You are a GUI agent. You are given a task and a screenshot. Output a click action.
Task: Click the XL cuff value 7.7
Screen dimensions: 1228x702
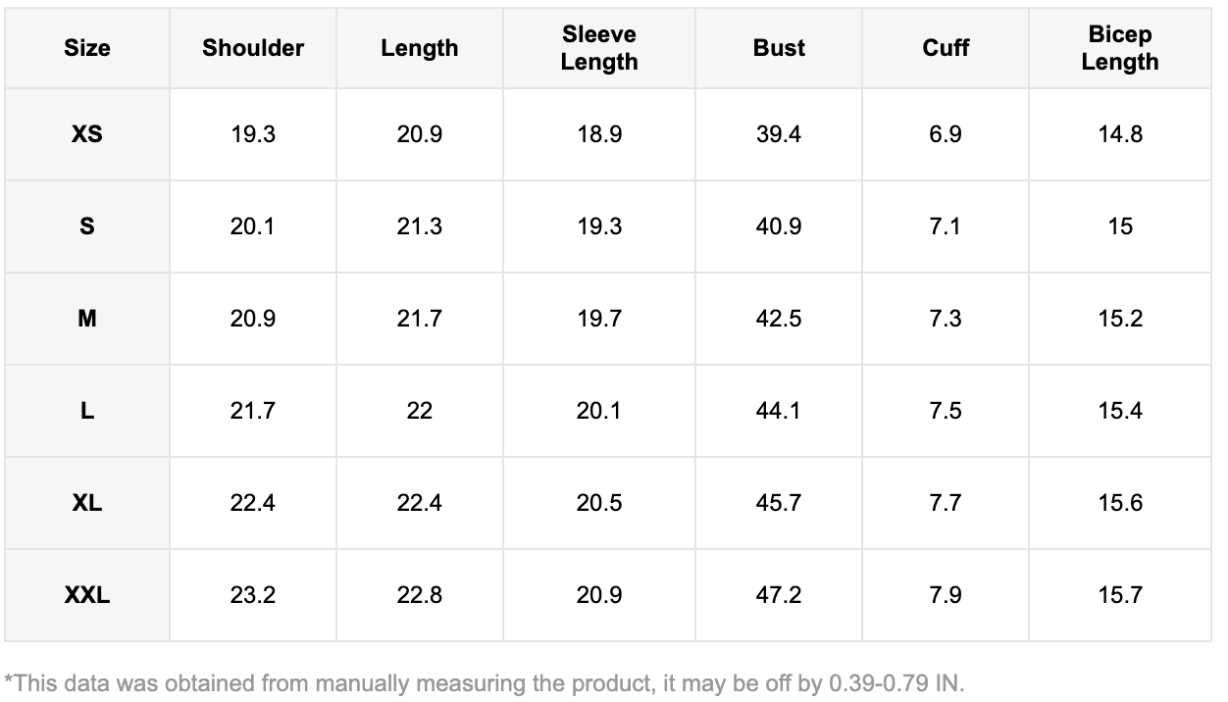[x=946, y=503]
